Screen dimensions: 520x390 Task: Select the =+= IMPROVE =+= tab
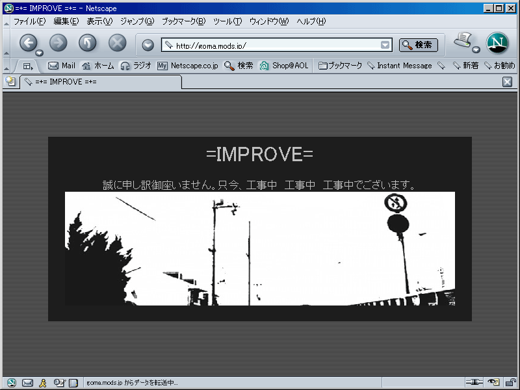point(101,82)
